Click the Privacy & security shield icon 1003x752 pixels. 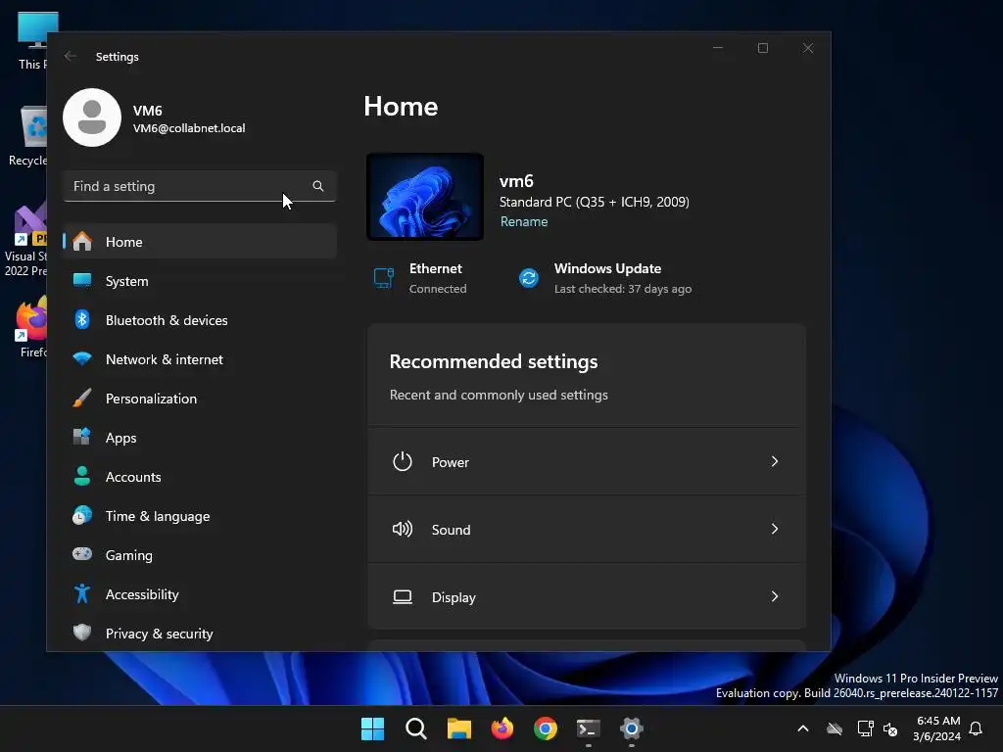point(82,633)
